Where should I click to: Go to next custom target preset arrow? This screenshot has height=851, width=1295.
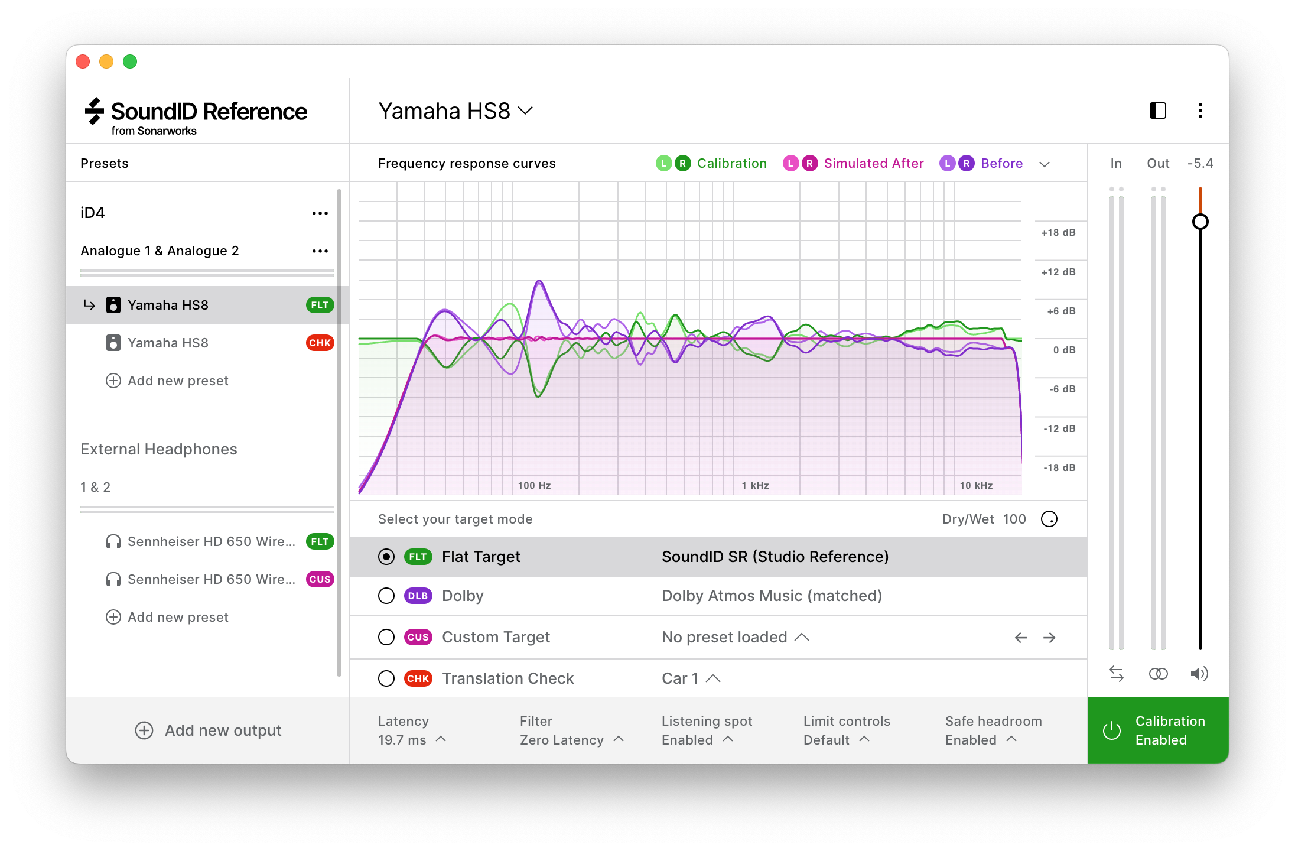pyautogui.click(x=1049, y=638)
